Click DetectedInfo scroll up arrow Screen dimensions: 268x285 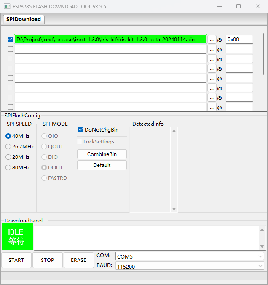(174, 131)
